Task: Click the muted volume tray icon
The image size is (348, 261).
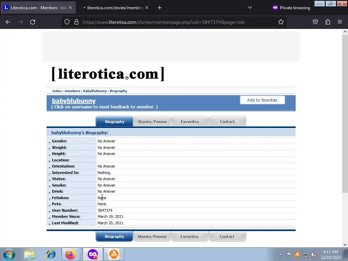Action: [x=314, y=255]
